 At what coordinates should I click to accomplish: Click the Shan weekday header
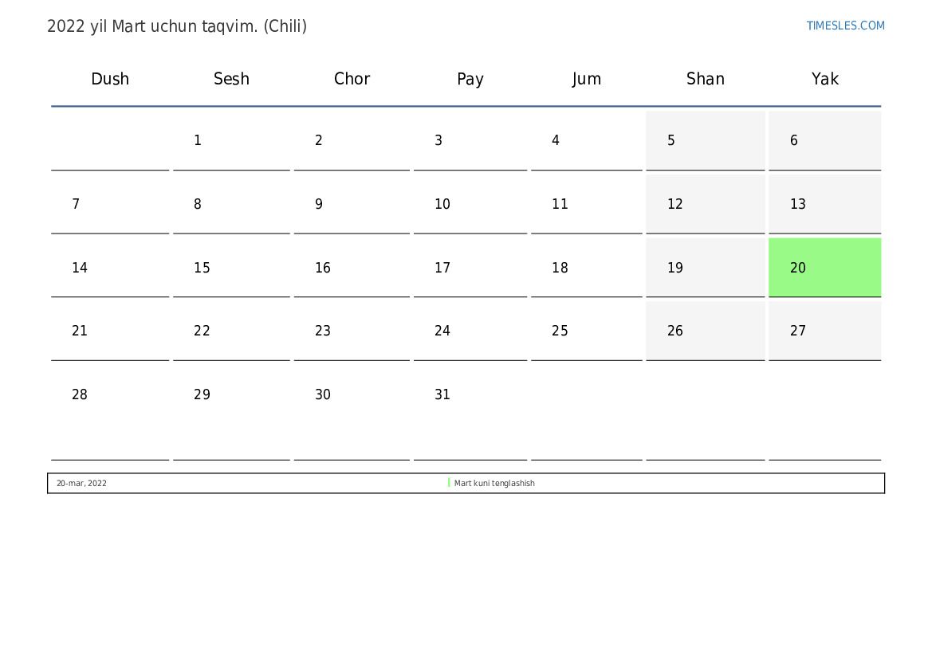pos(705,79)
